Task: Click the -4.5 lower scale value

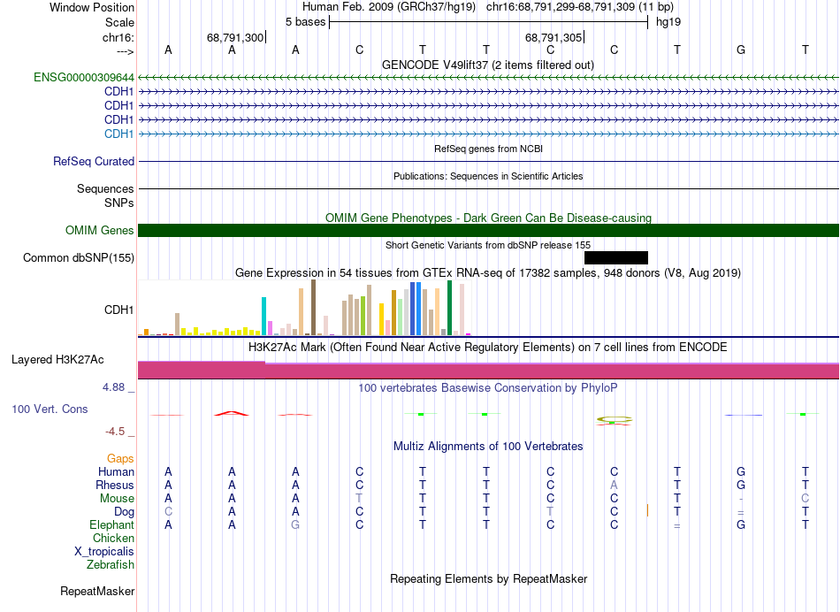Action: coord(115,432)
